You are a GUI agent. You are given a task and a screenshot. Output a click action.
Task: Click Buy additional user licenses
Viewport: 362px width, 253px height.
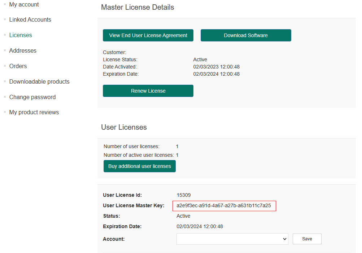pyautogui.click(x=140, y=166)
